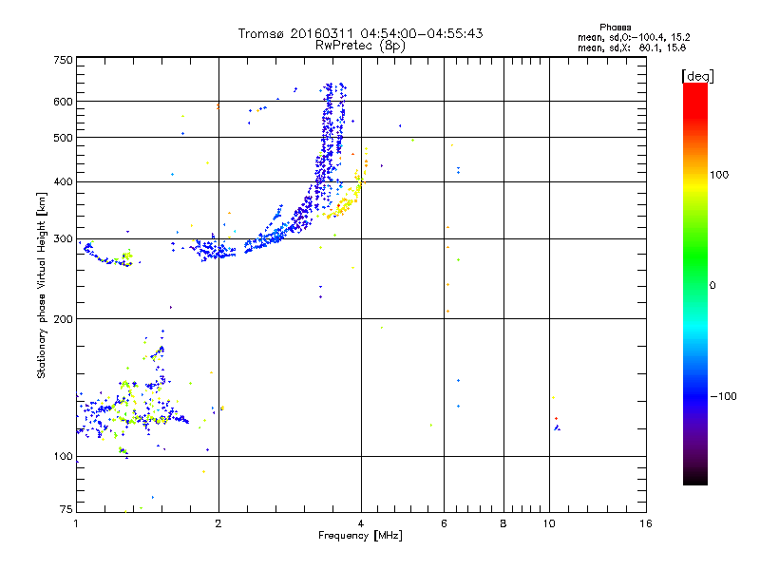This screenshot has width=760, height=570.
Task: Click the plot title 'Tromsø 20160311 04:54:00-04:55:43'
Action: click(x=360, y=33)
